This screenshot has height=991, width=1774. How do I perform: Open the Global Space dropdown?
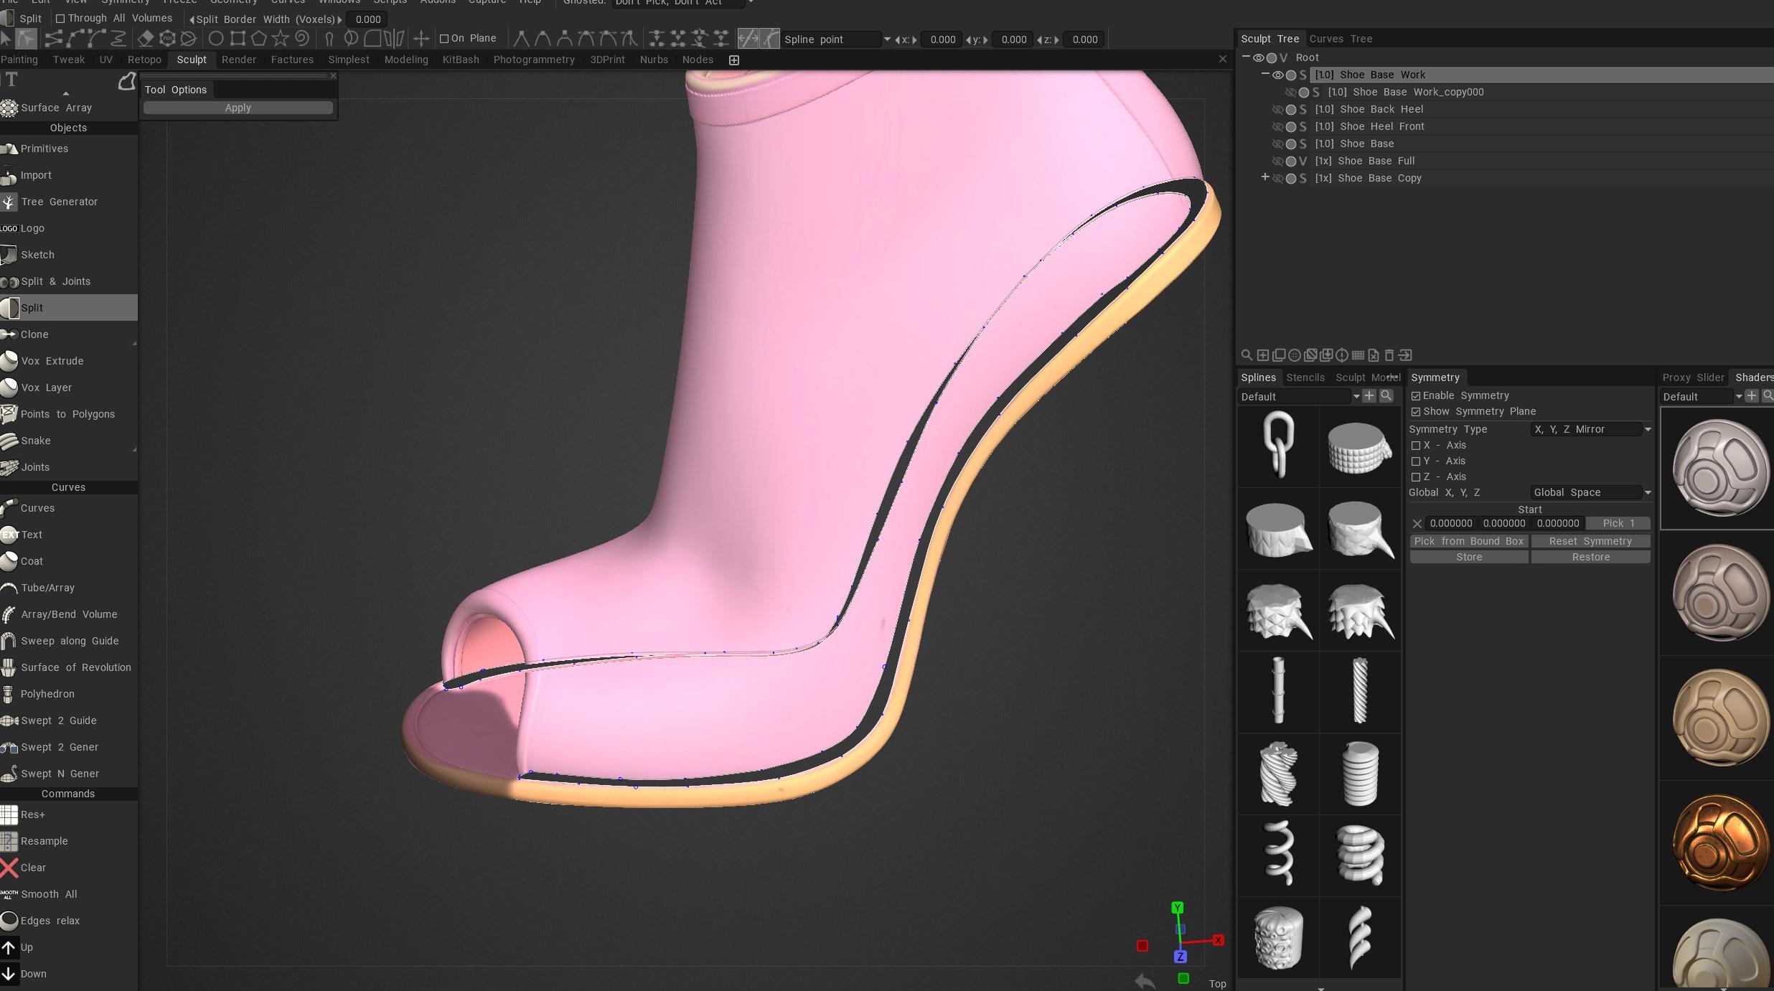pyautogui.click(x=1591, y=492)
